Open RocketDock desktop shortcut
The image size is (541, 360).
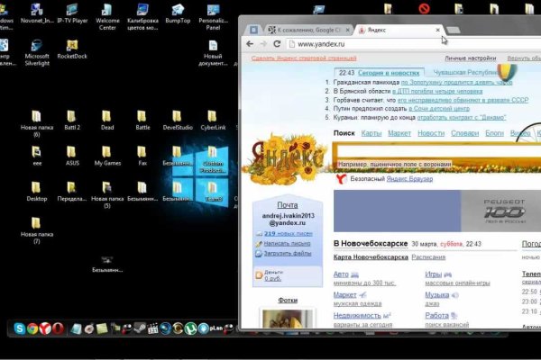coord(72,47)
